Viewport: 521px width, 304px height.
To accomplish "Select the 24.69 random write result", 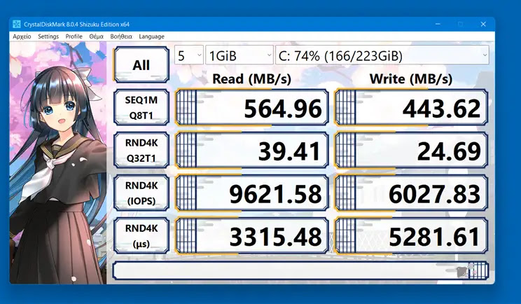I will [411, 150].
